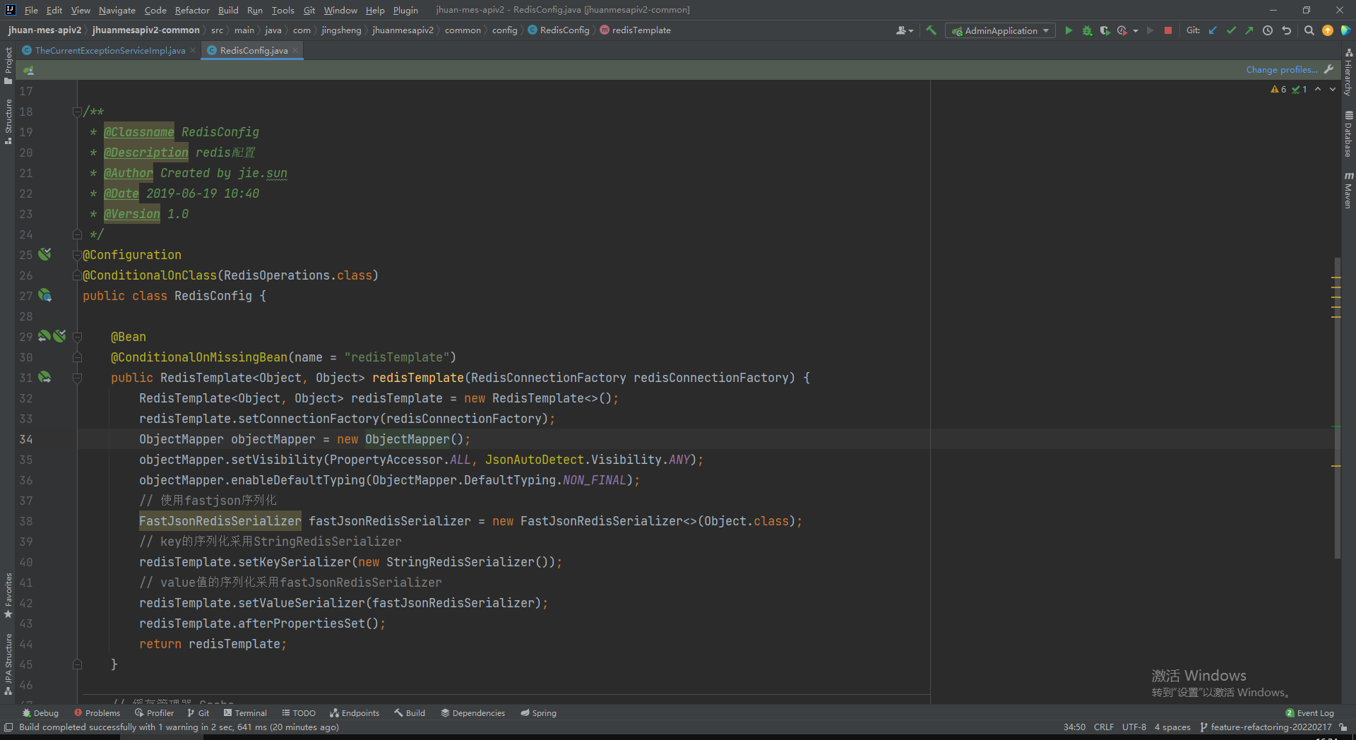The width and height of the screenshot is (1356, 740).
Task: Toggle the Terminal tool window
Action: pyautogui.click(x=245, y=713)
